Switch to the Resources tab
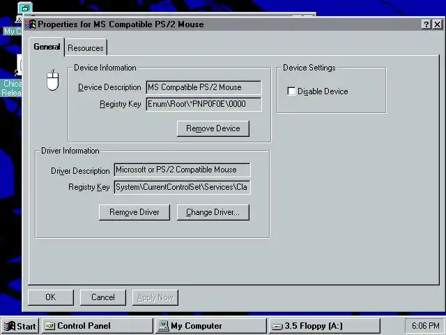446x335 pixels. coord(86,48)
